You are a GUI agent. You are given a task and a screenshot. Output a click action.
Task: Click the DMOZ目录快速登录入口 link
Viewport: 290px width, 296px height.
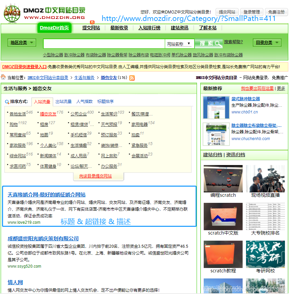click(24, 67)
